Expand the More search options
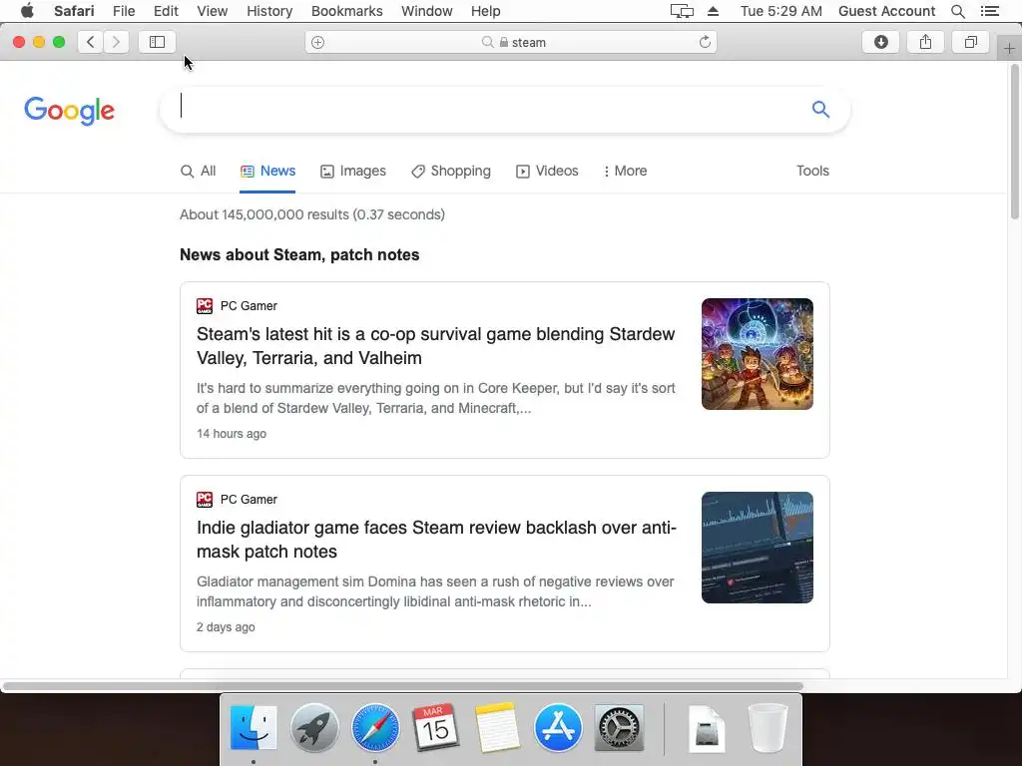Image resolution: width=1022 pixels, height=766 pixels. coord(625,171)
